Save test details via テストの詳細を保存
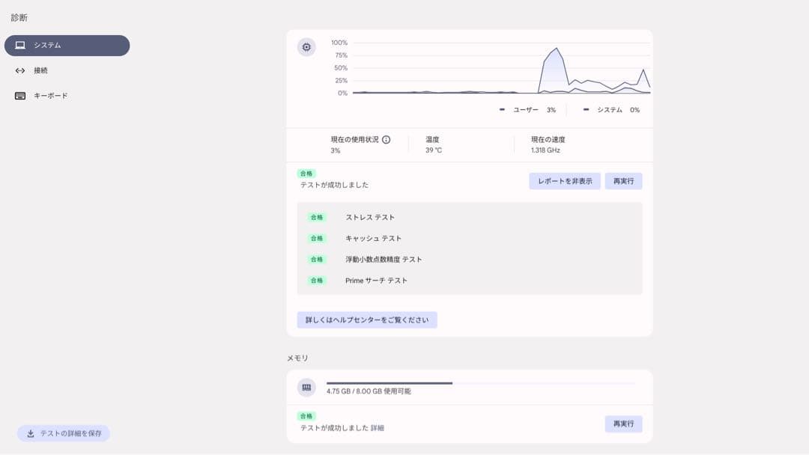The width and height of the screenshot is (809, 455). 64,433
